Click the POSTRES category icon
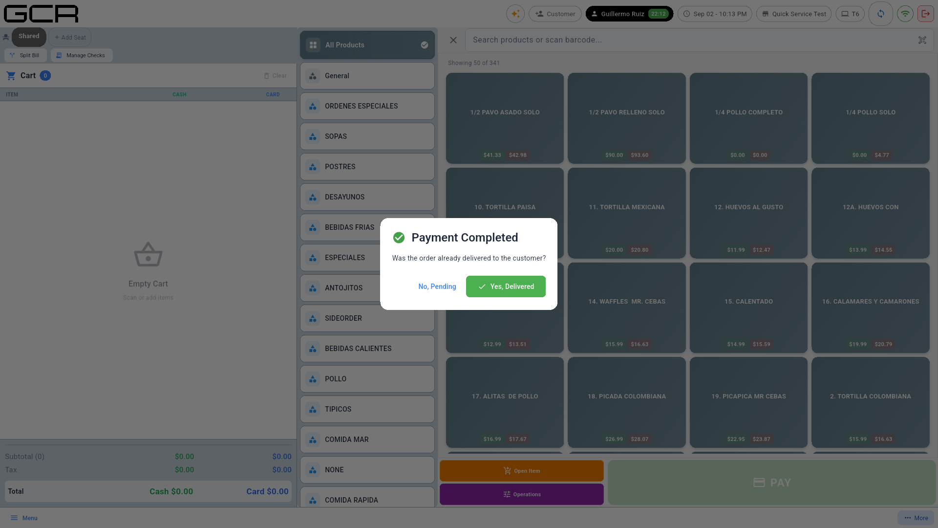The height and width of the screenshot is (528, 938). tap(313, 167)
